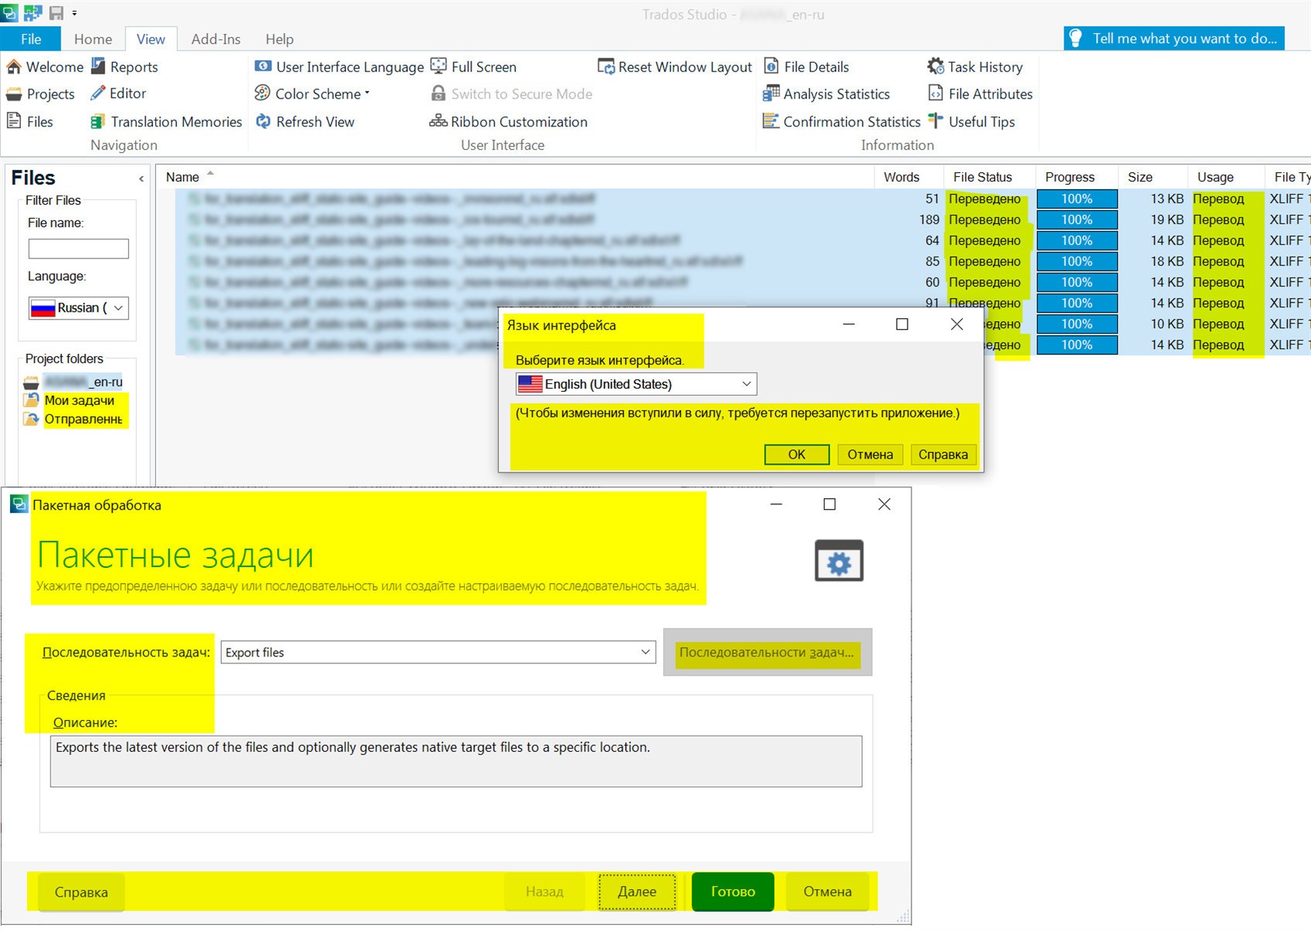Screen dimensions: 1311x931
Task: Sort files by Name column
Action: (x=514, y=177)
